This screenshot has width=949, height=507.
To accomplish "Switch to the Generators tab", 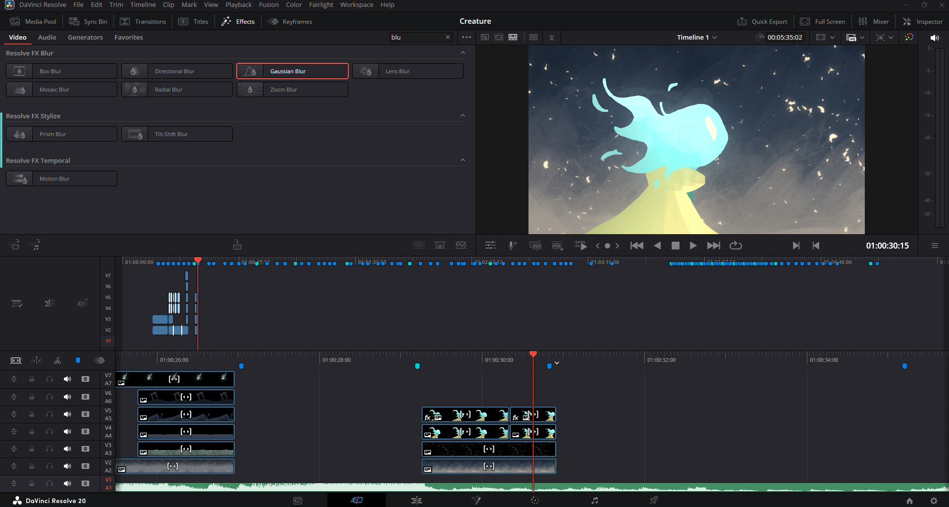I will (x=85, y=38).
